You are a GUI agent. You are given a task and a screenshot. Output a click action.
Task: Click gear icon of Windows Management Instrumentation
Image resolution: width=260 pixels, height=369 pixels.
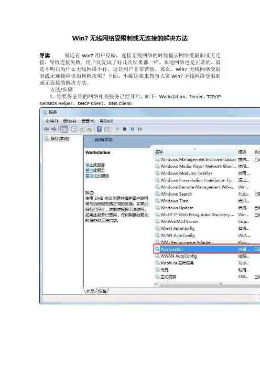[x=157, y=159]
